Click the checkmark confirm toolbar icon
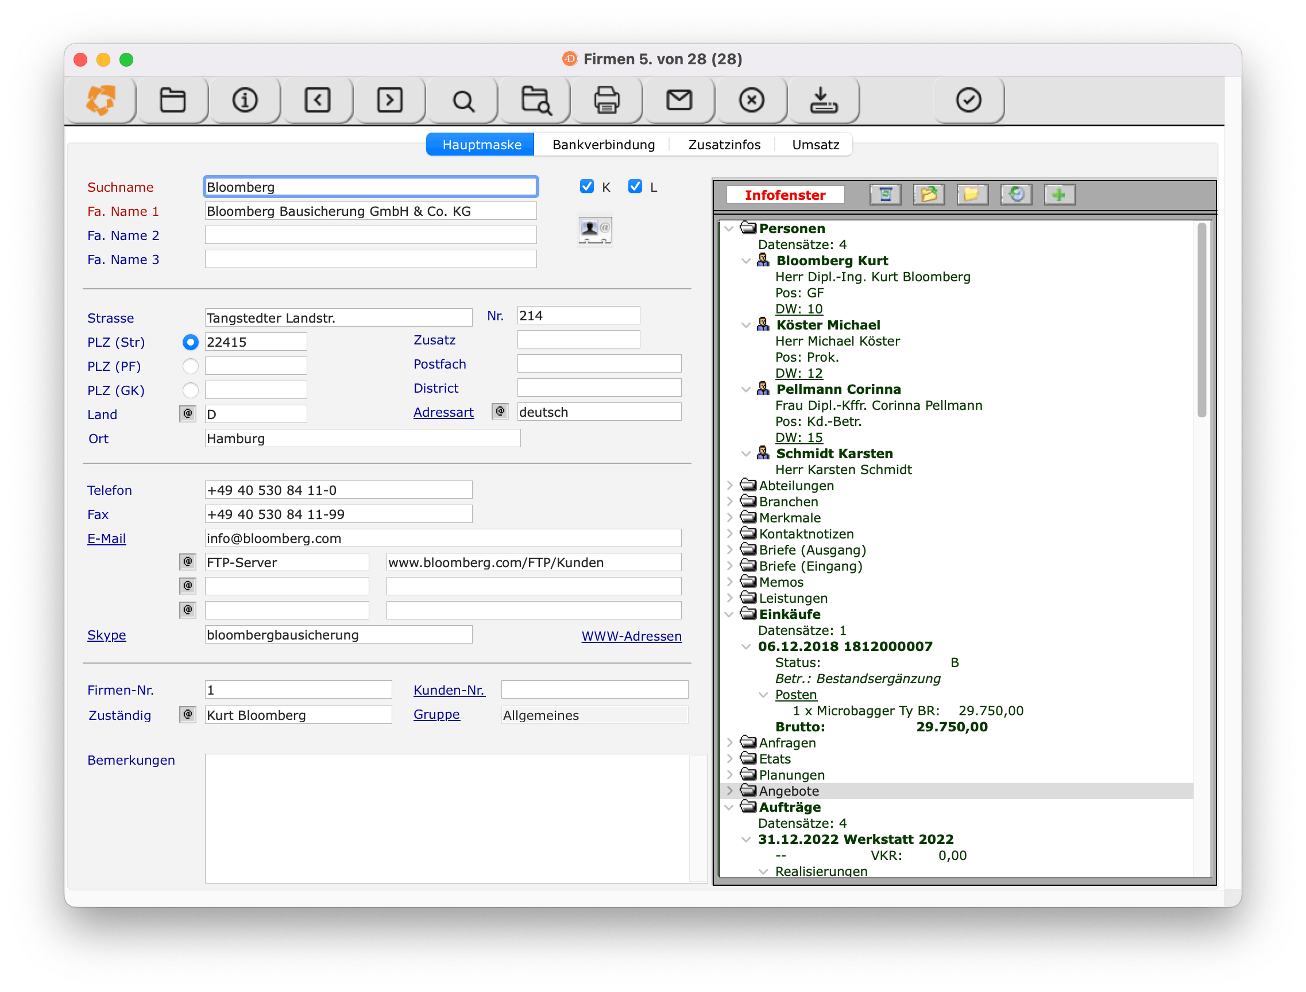The width and height of the screenshot is (1306, 992). point(968,100)
